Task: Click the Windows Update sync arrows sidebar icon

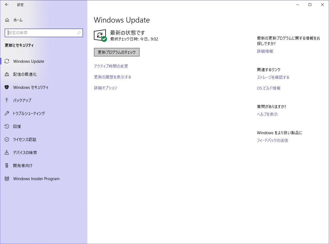Action: pos(7,61)
